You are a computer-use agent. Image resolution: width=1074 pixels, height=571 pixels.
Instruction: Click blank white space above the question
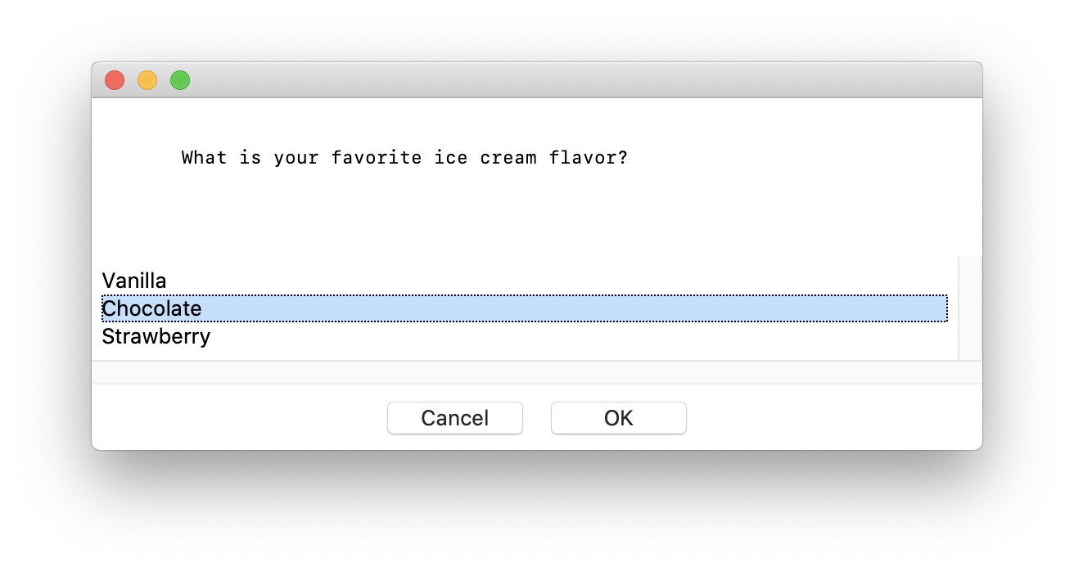click(532, 119)
